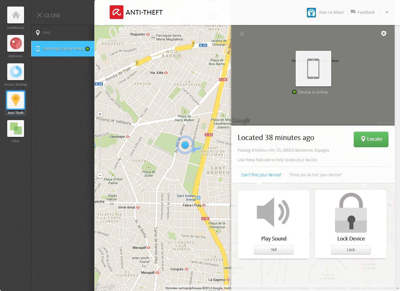Click the Lock button
This screenshot has height=291, width=400.
click(x=351, y=250)
